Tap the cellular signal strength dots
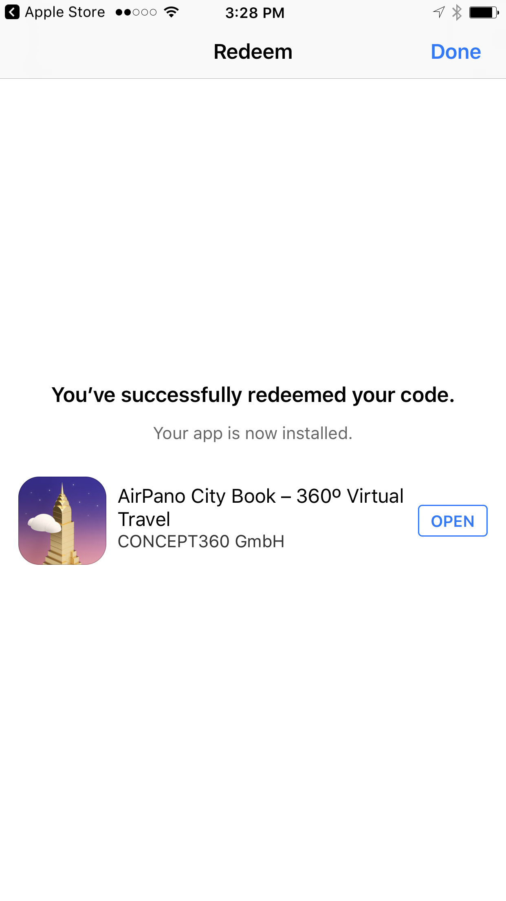This screenshot has width=506, height=901. 136,13
